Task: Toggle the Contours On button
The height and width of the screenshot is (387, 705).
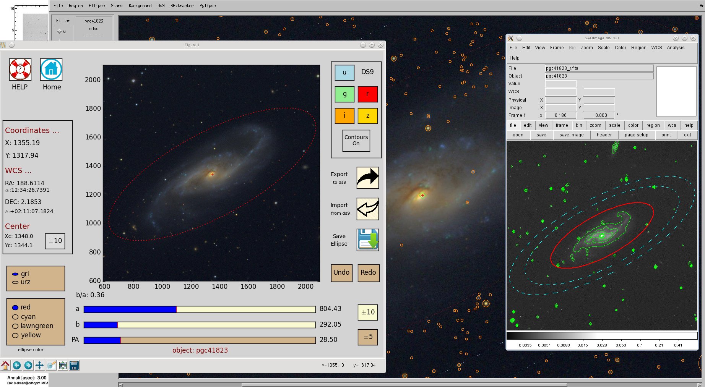Action: click(x=356, y=140)
